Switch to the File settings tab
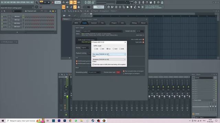 click(102, 23)
